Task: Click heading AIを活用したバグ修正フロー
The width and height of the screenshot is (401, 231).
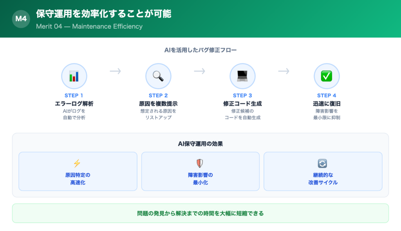Action: coord(200,50)
